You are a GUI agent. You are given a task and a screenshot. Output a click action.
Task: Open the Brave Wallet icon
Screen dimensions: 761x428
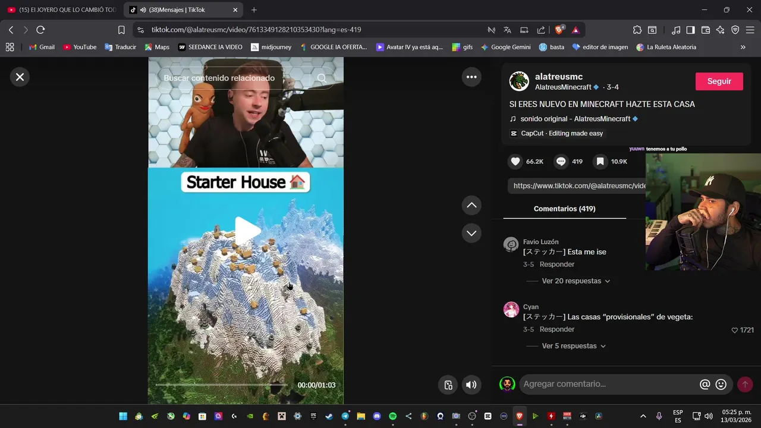tap(706, 30)
